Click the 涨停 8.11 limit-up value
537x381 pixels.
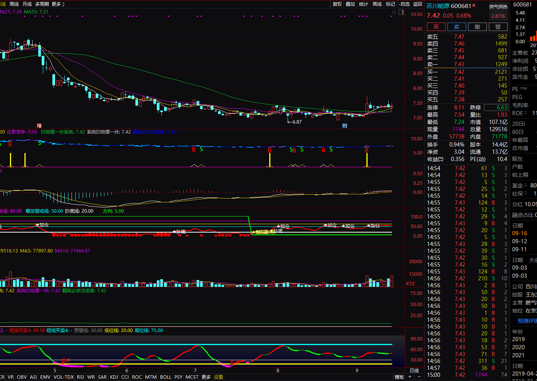[459, 107]
